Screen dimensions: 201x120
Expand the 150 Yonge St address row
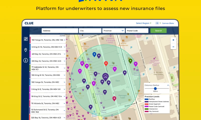pyautogui.click(x=65, y=40)
